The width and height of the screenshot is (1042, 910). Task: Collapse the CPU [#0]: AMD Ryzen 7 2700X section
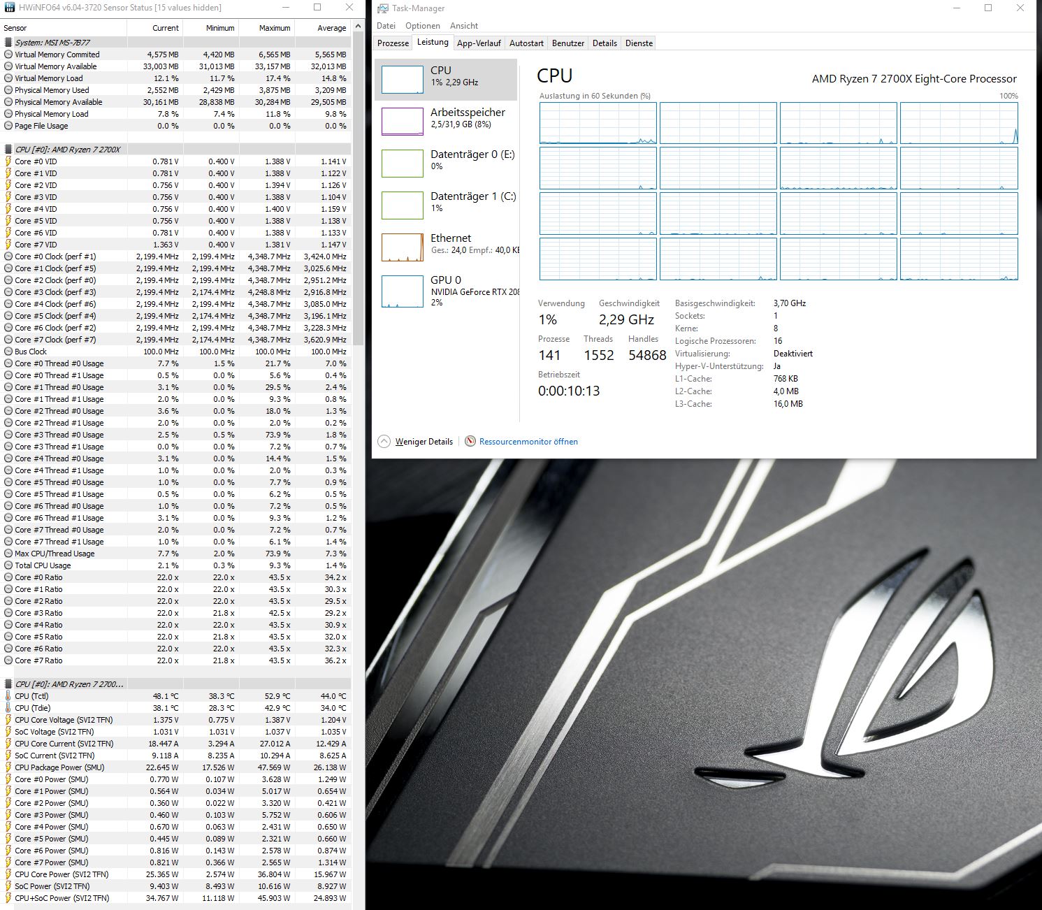8,148
